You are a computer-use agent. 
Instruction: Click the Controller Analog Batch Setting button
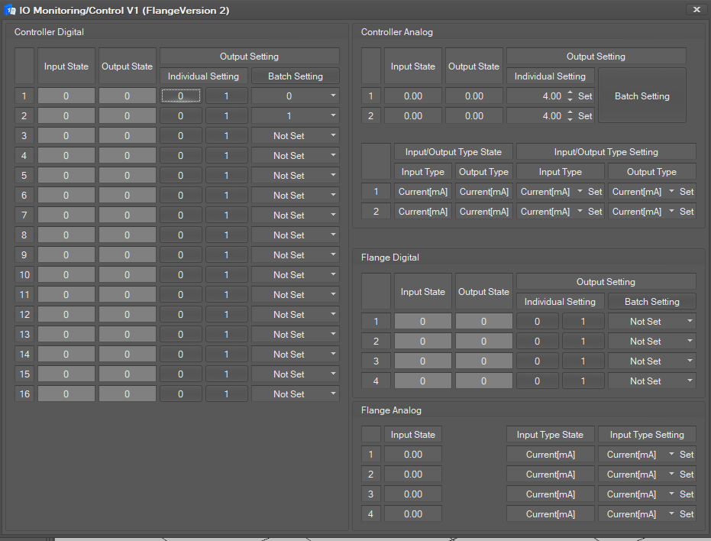(x=642, y=96)
